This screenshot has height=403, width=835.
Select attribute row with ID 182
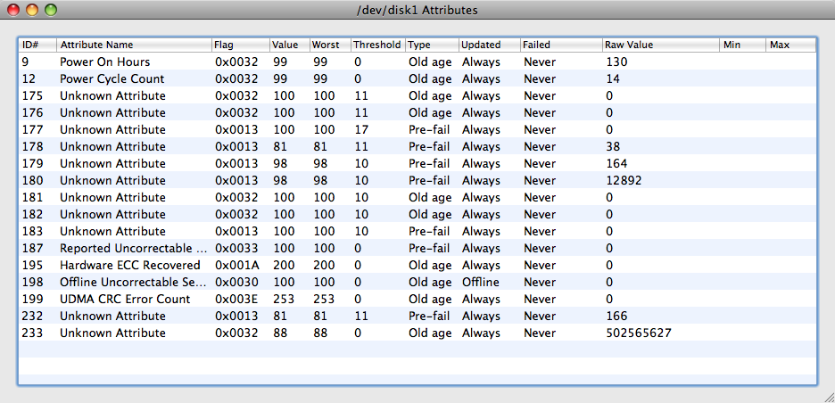click(417, 215)
